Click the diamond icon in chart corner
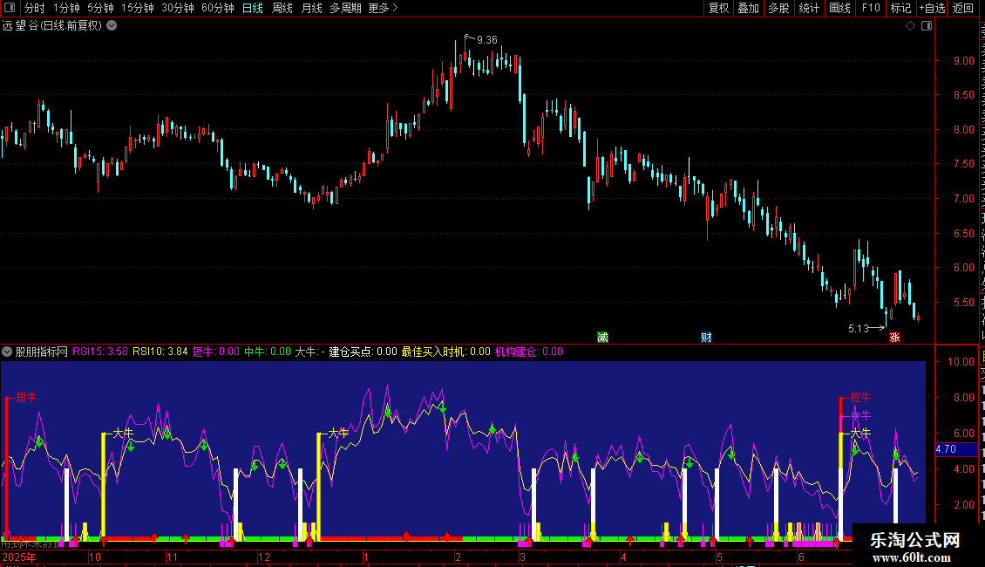985x567 pixels. (910, 26)
